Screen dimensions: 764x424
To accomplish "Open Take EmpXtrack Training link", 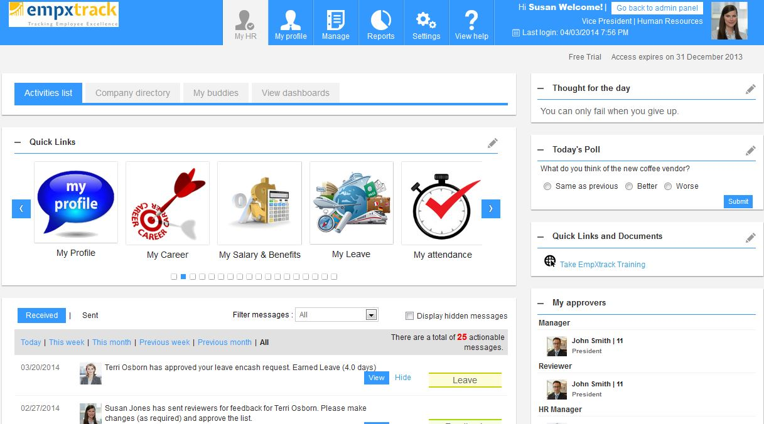I will pos(602,265).
